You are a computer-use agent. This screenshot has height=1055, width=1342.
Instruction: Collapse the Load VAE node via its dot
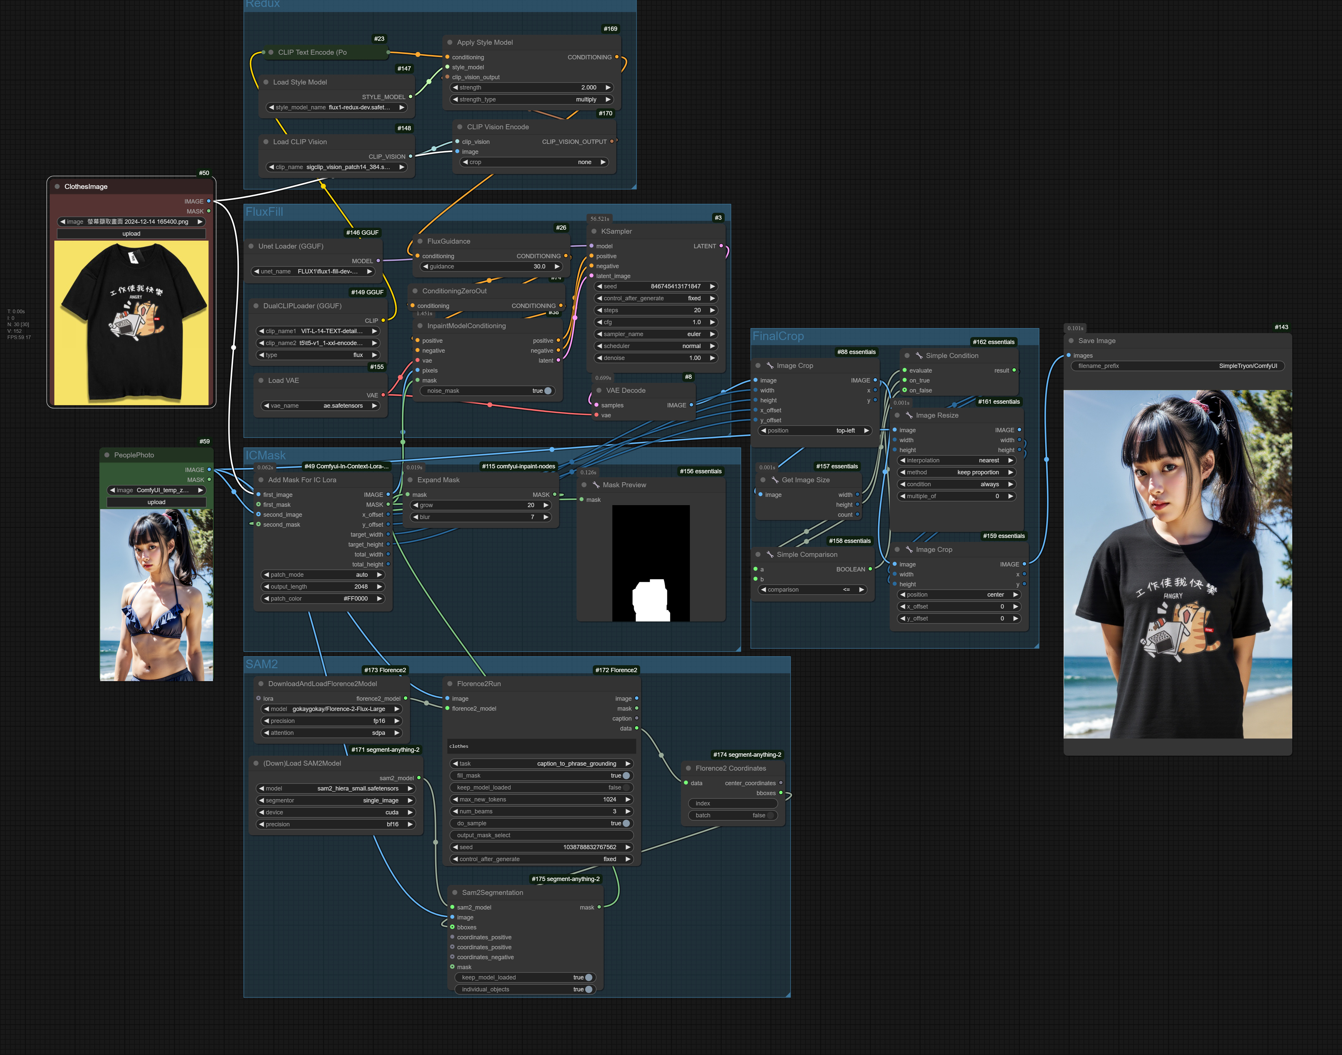(x=261, y=381)
